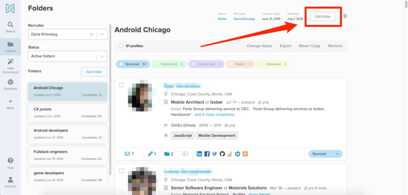Open Android Chicago folder
The height and width of the screenshot is (195, 408).
coord(68,91)
